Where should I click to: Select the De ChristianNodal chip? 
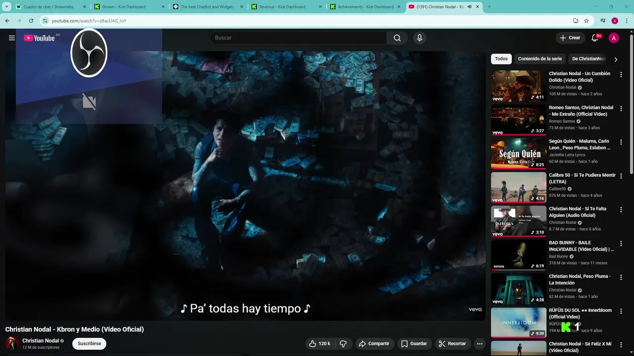(x=588, y=59)
